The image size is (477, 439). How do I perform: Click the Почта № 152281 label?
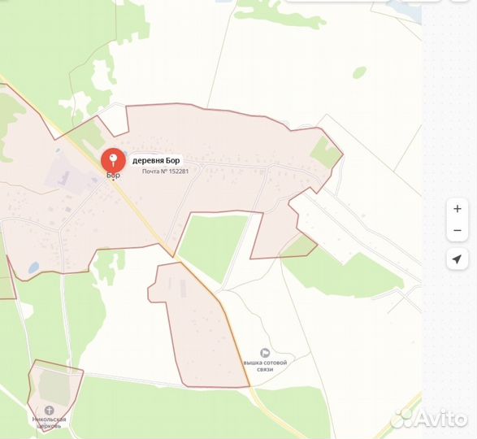[x=165, y=172]
